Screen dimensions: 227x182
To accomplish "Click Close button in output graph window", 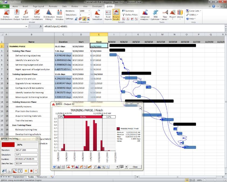I will click(135, 167).
